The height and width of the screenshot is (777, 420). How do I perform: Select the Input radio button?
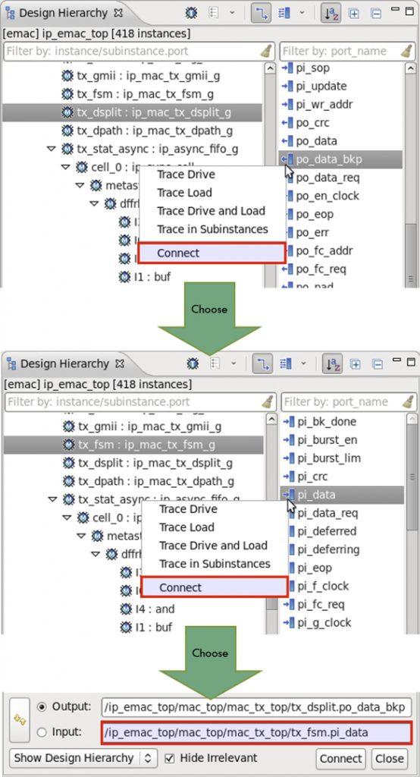click(42, 732)
